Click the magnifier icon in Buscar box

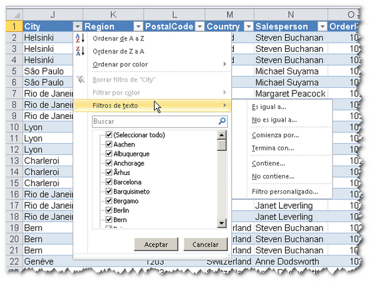[222, 121]
